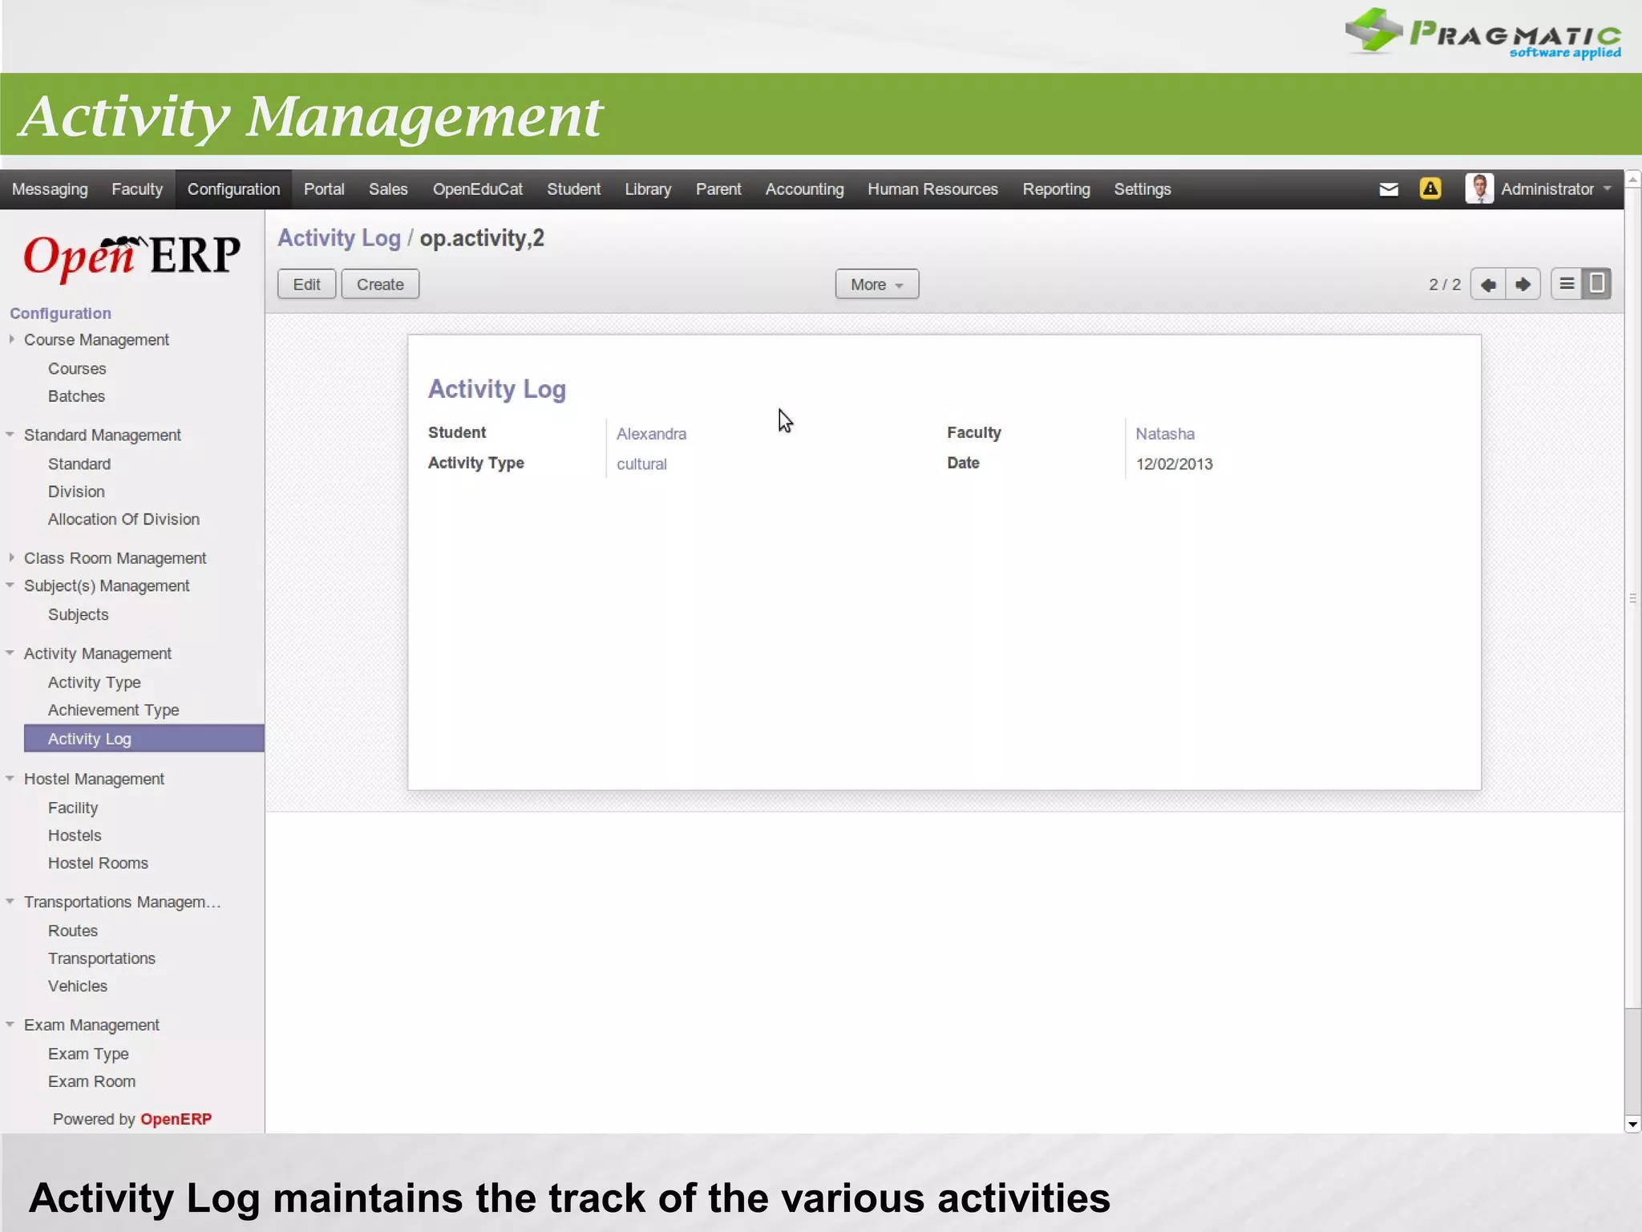Open Exam Room in sidebar
The image size is (1642, 1232).
[x=91, y=1081]
